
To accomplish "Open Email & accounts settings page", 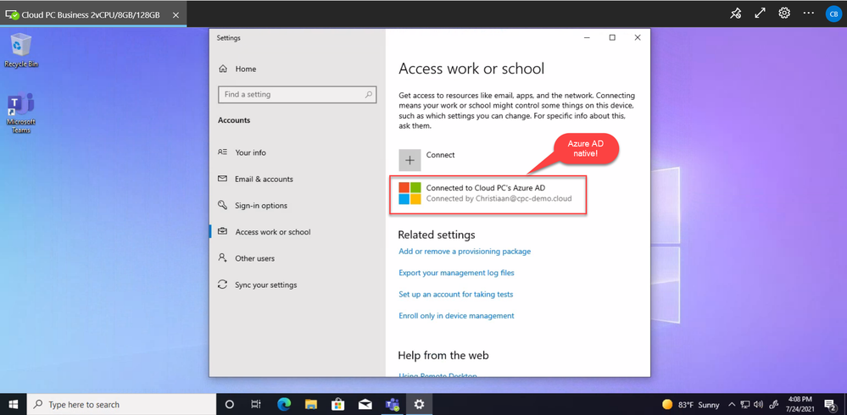I will coord(264,179).
